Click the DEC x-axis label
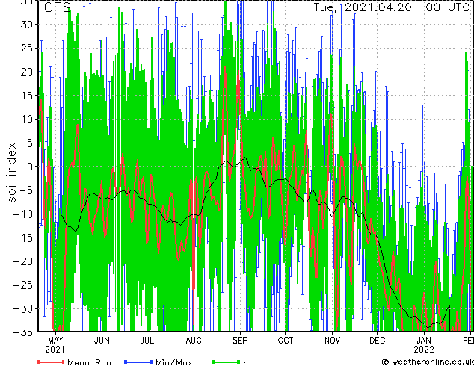The image size is (474, 366). click(x=378, y=341)
